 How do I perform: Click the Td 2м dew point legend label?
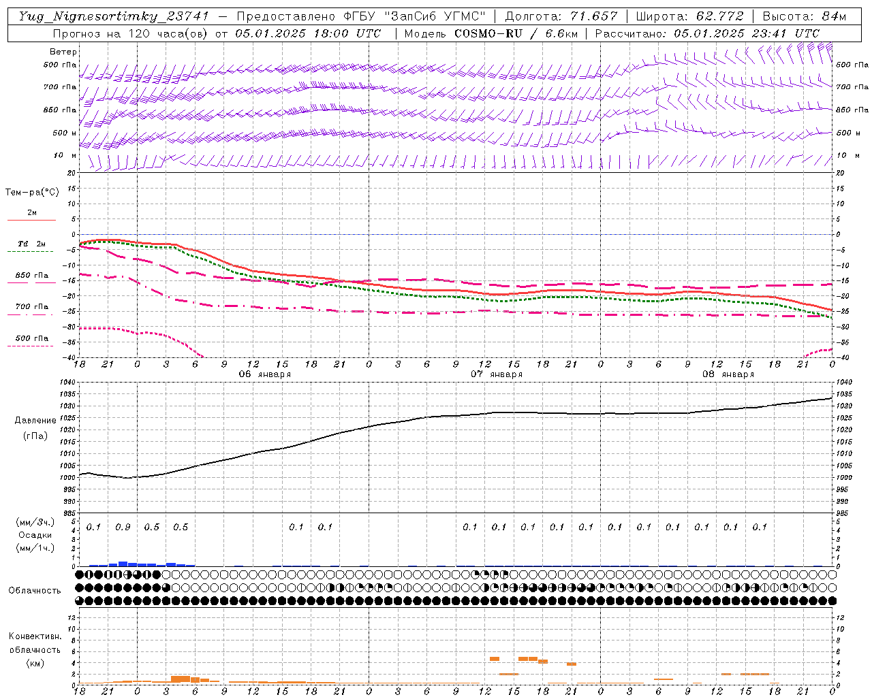pyautogui.click(x=32, y=244)
